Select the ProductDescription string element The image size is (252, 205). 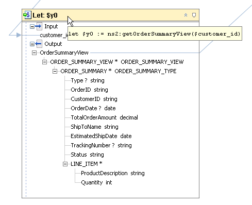click(113, 173)
